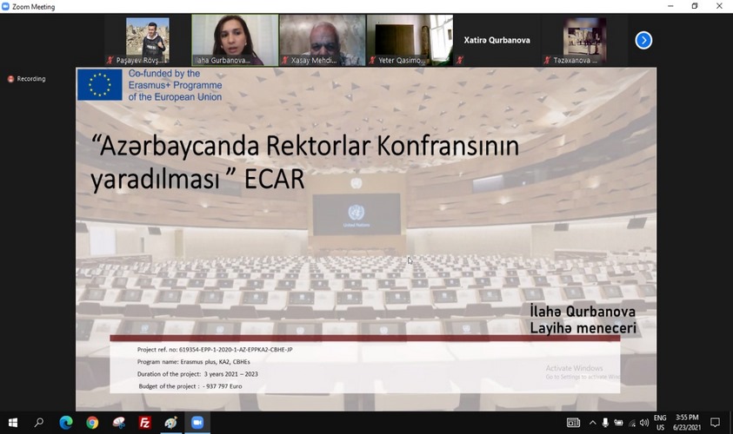Open Windows search magnifier
Viewport: 733px width, 434px height.
click(x=39, y=423)
